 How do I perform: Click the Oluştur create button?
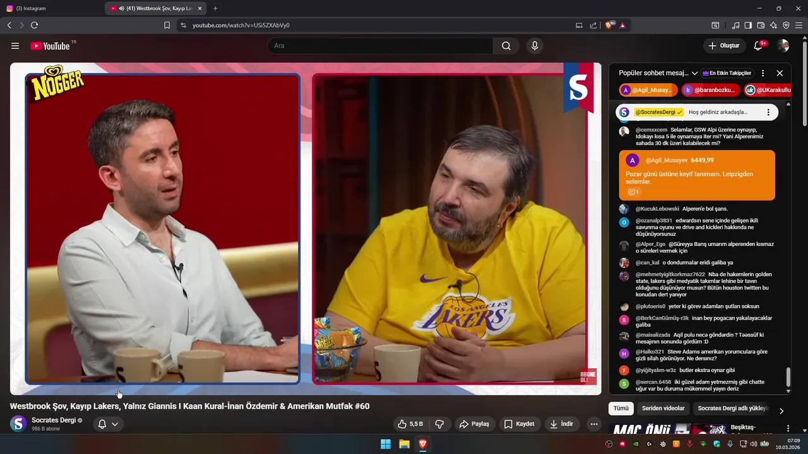[723, 45]
